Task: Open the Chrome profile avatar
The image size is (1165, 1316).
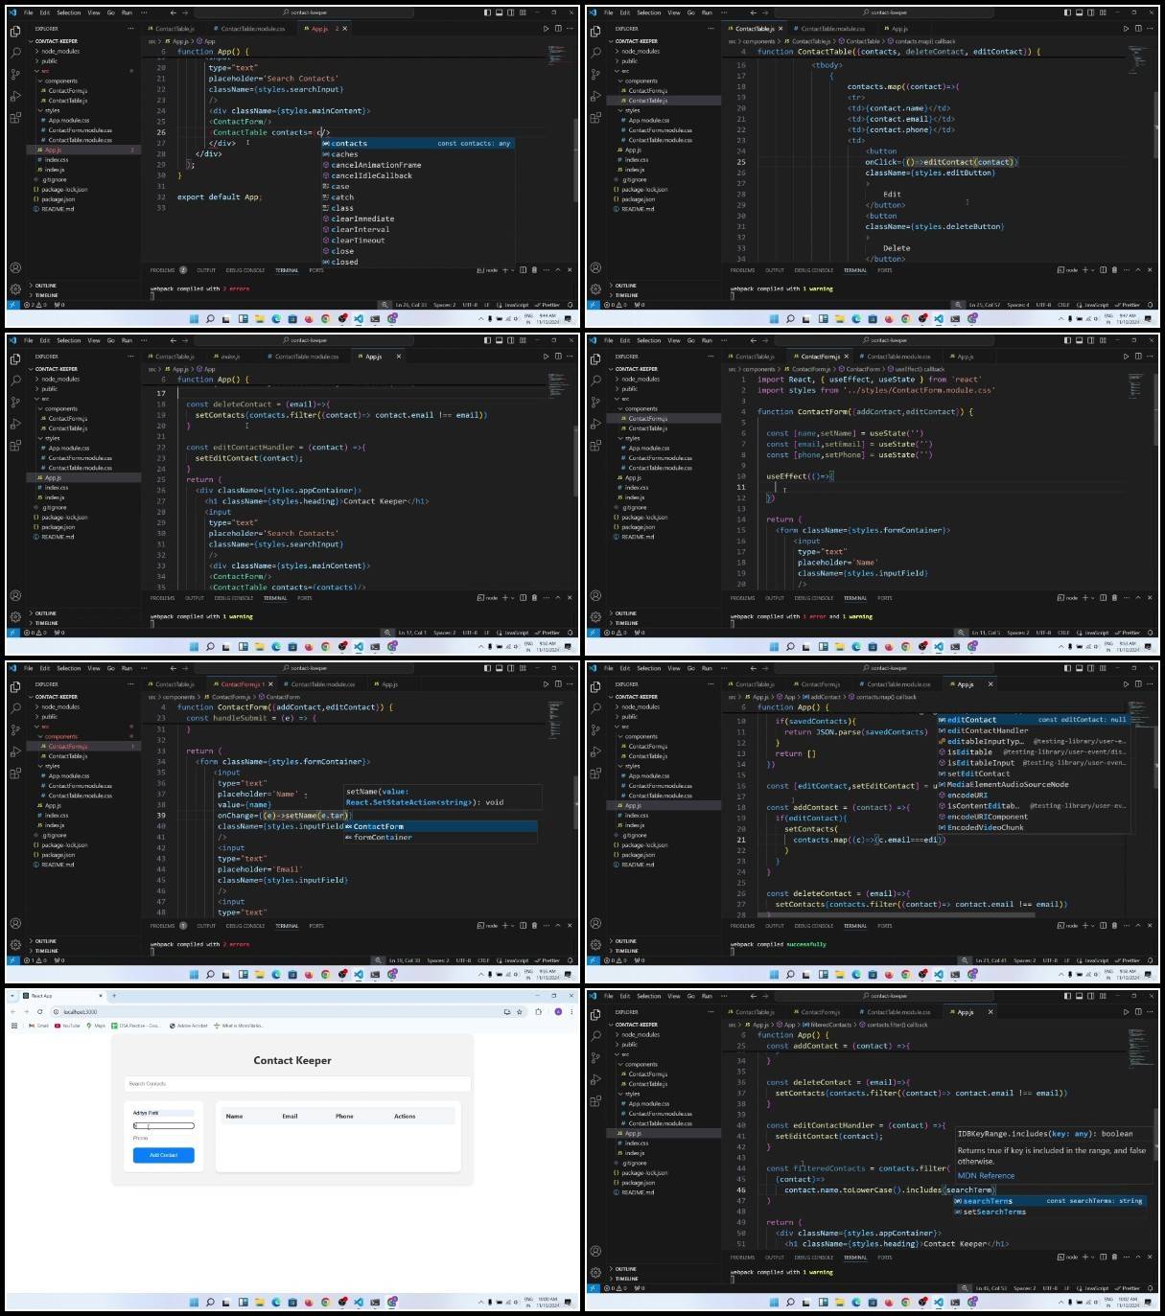Action: (556, 1011)
